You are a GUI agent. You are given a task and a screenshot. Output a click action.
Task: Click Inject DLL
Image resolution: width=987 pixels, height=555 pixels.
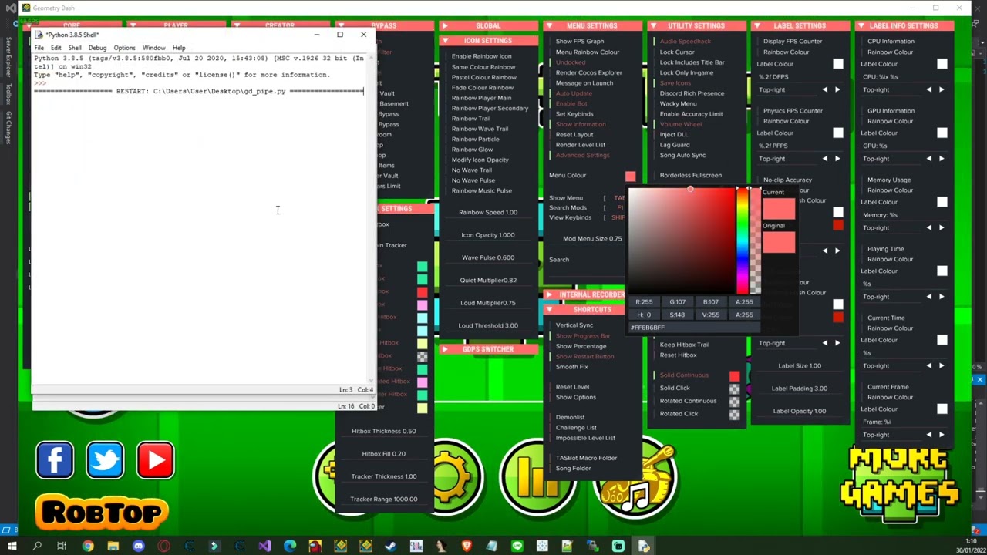(x=674, y=135)
